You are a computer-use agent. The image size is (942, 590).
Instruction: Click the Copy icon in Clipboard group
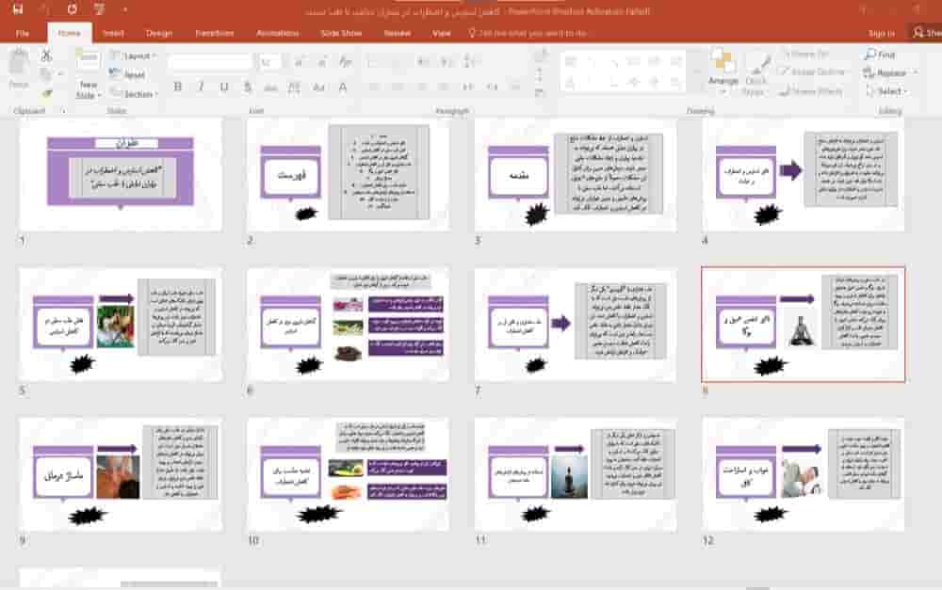pos(45,74)
